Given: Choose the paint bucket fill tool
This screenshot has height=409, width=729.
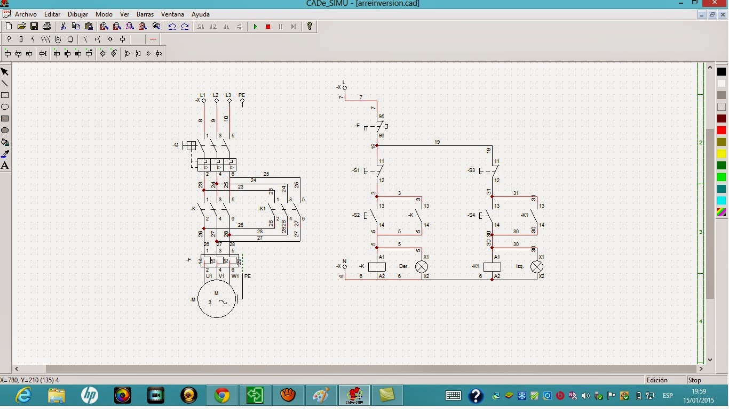Looking at the screenshot, I should [x=5, y=142].
